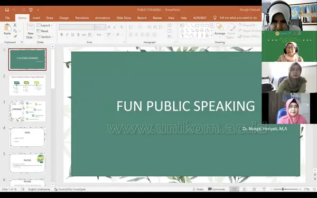317x198 pixels.
Task: Switch to the Animations tab
Action: pyautogui.click(x=102, y=18)
